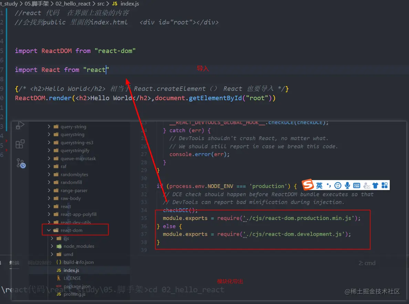This screenshot has width=409, height=304.
Task: Click the folder icon beside query-string
Action: (56, 127)
